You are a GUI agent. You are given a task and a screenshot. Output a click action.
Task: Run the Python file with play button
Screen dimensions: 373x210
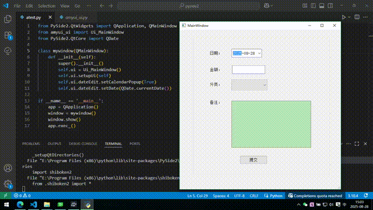pos(343,17)
